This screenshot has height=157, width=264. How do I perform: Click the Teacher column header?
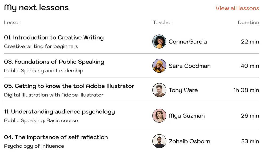coord(162,22)
